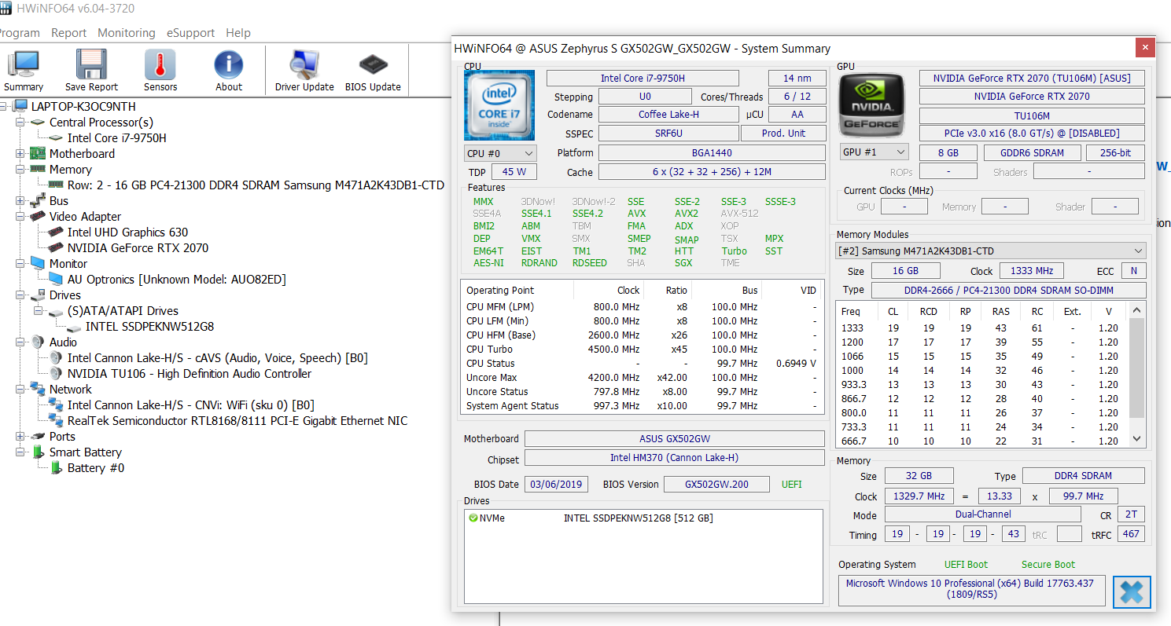The image size is (1171, 626).
Task: Open the Samsung memory module dropdown
Action: (991, 251)
